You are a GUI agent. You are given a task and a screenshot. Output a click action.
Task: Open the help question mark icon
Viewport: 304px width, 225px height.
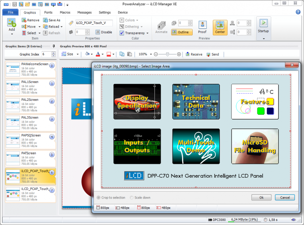pos(298,12)
